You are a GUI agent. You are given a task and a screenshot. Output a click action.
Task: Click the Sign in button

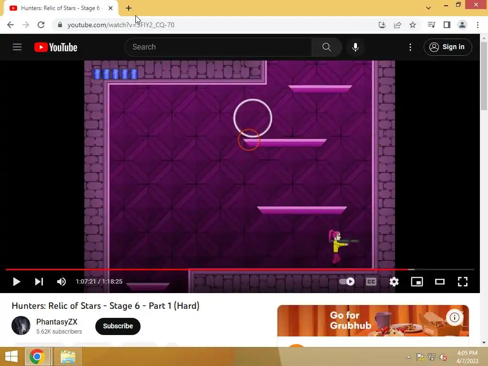pos(448,47)
